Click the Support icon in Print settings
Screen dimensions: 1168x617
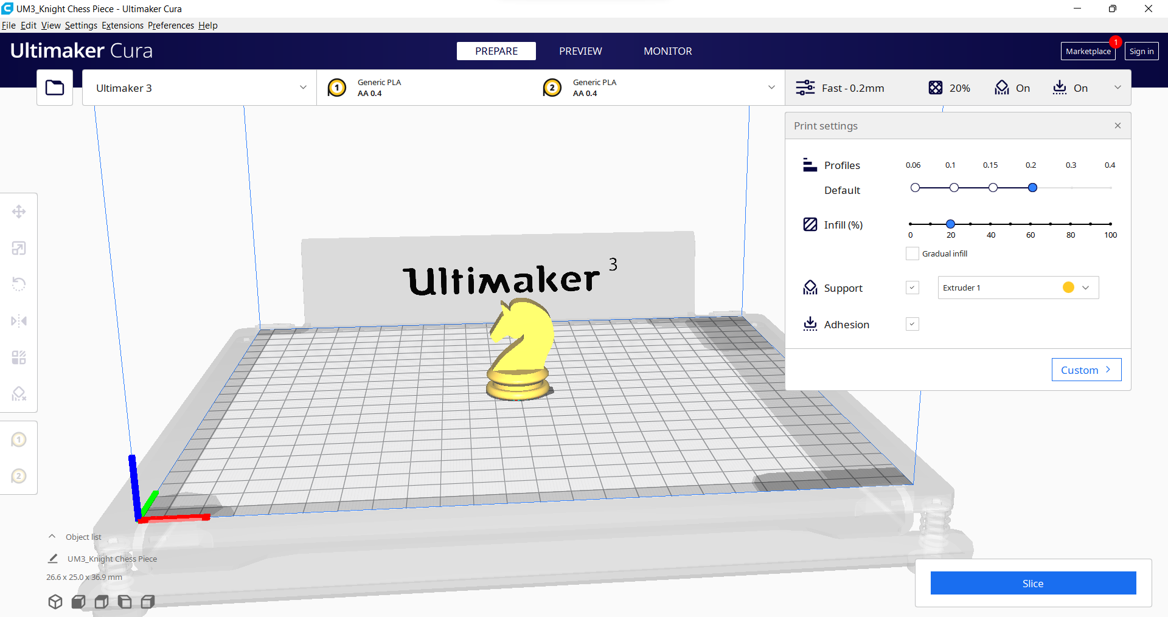(810, 288)
